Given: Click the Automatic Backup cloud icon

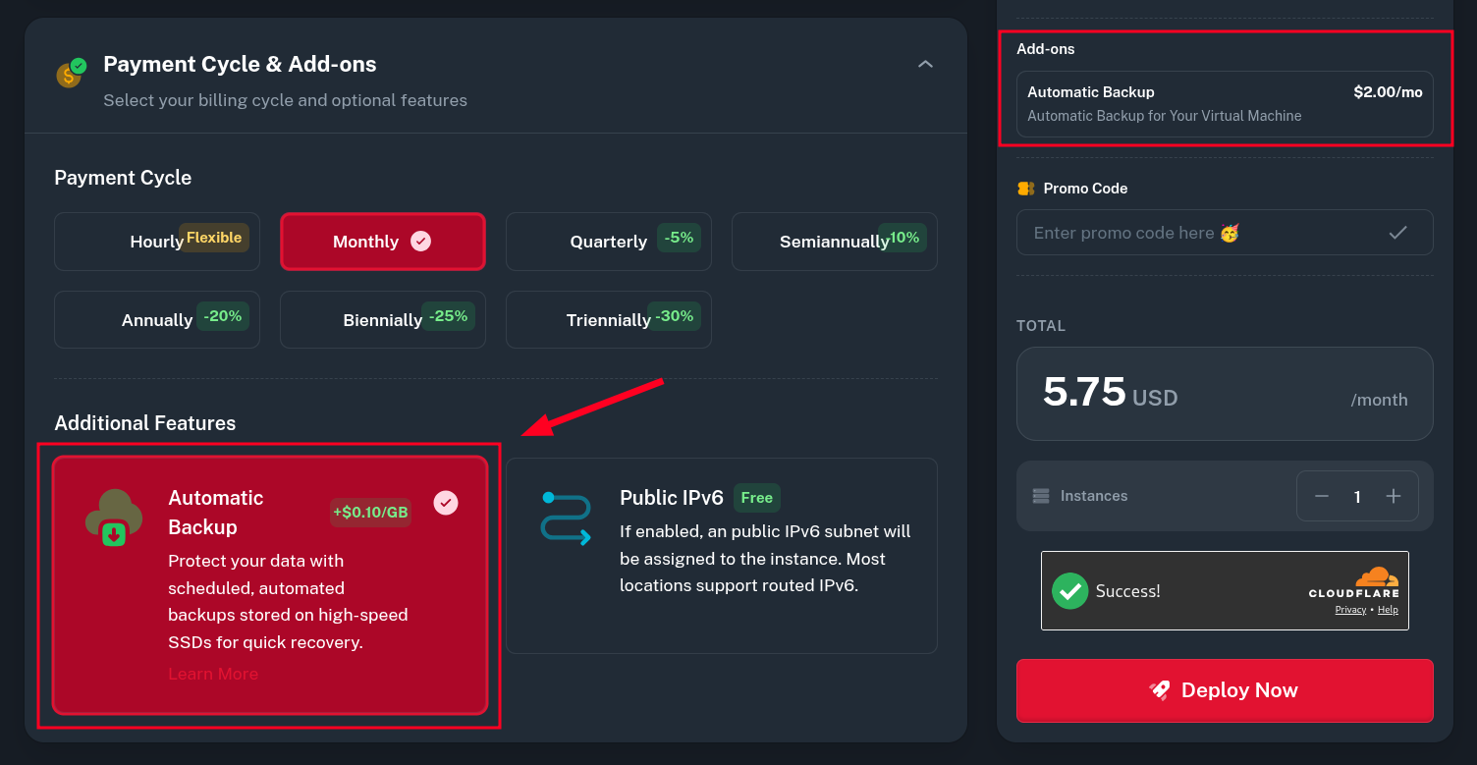Looking at the screenshot, I should pyautogui.click(x=114, y=517).
